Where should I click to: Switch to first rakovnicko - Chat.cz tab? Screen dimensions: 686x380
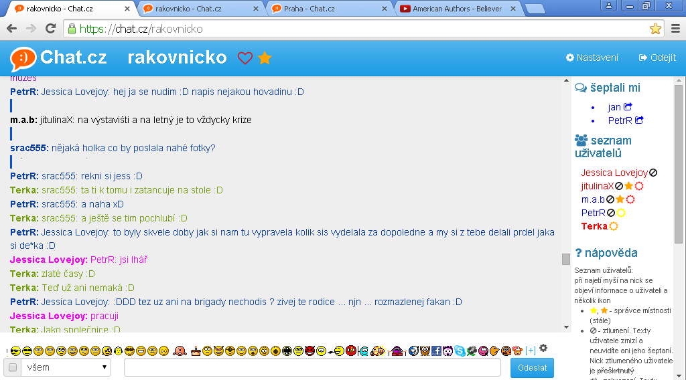pos(72,9)
